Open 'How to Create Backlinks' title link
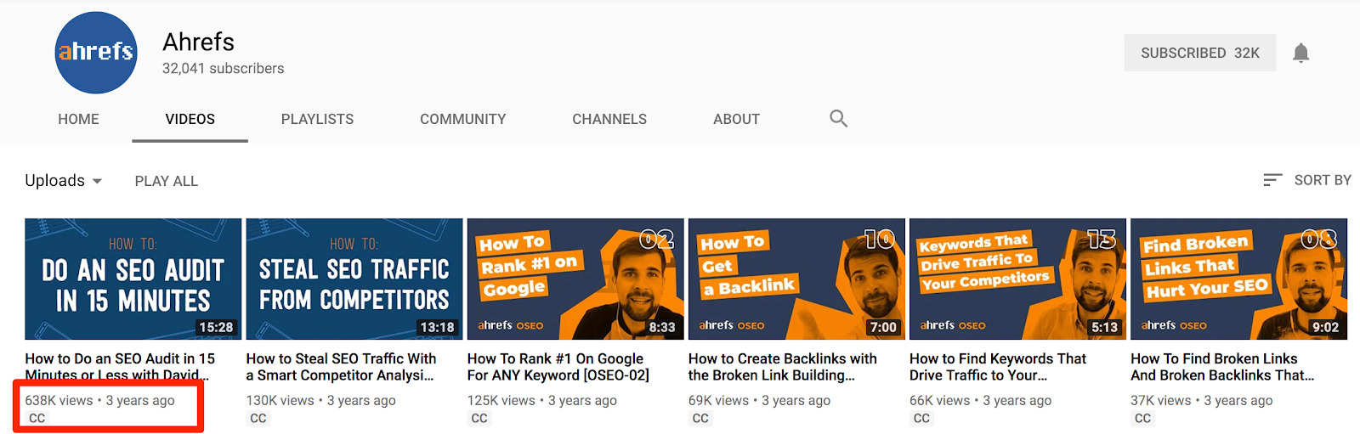Image resolution: width=1360 pixels, height=434 pixels. click(782, 367)
